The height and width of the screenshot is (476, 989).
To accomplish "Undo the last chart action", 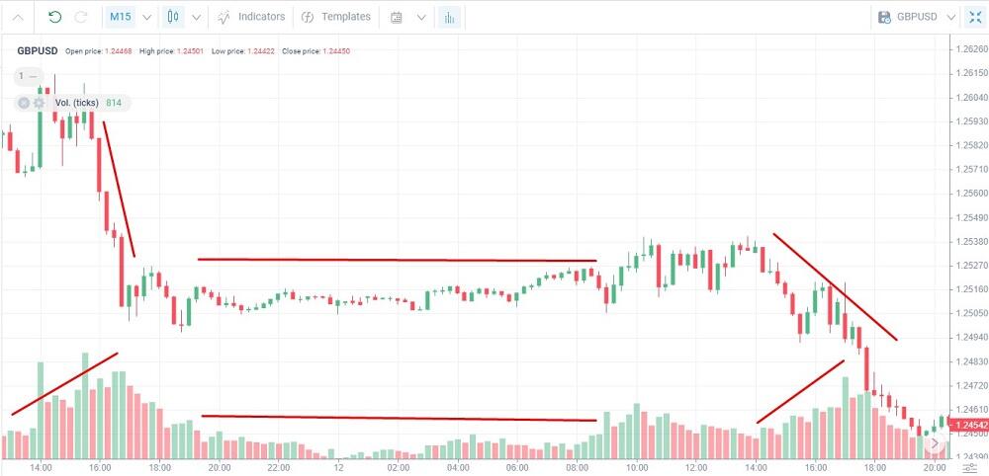I will tap(54, 17).
